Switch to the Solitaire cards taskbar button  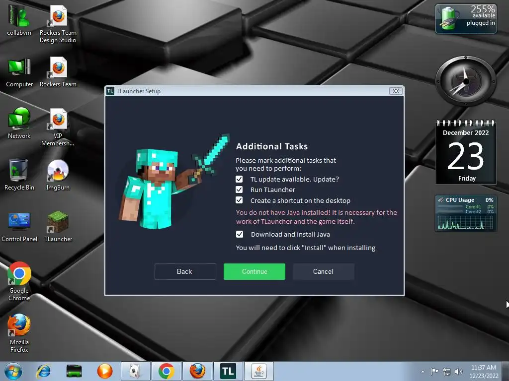[x=135, y=371]
